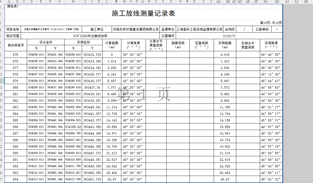313x183 pixels.
Task: Select the instrument number cell Z120173
Action: coord(229,36)
